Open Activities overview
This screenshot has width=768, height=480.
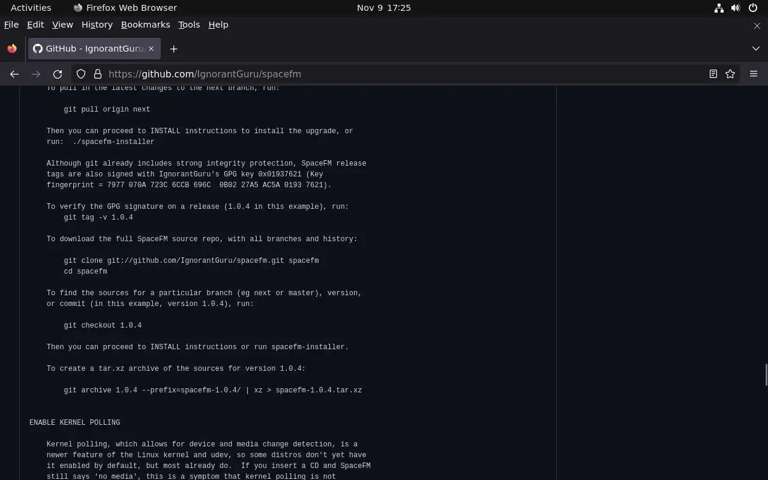tap(31, 8)
